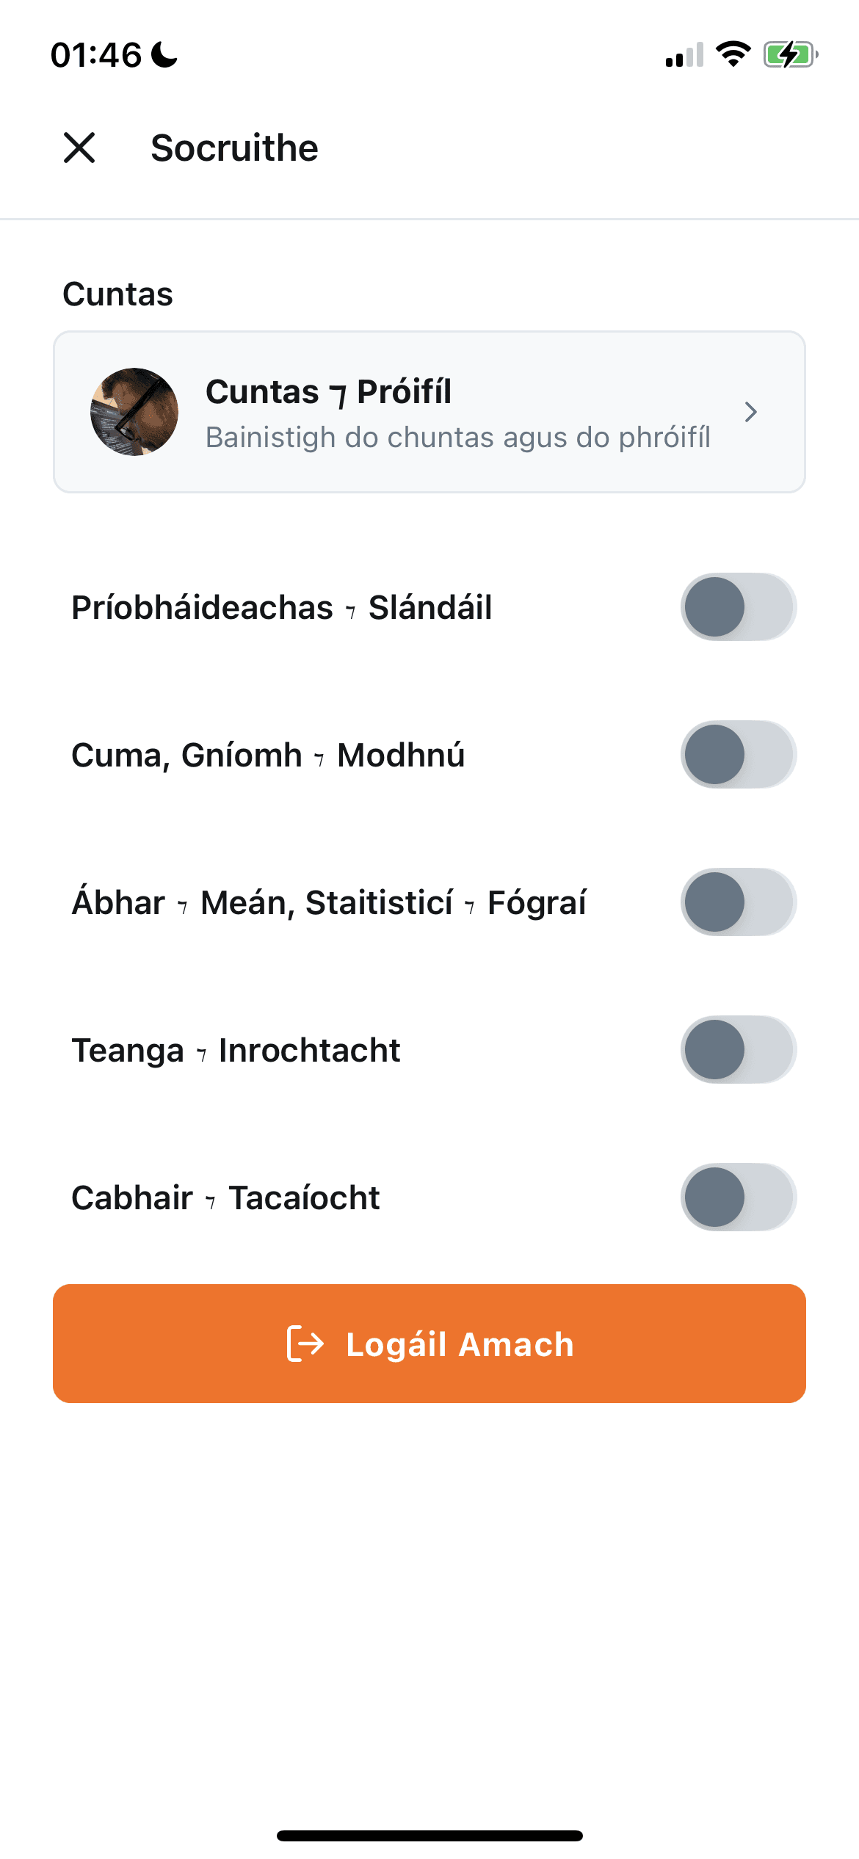Tap the cellular signal bars icon
Viewport: 859px width, 1859px height.
(x=684, y=54)
